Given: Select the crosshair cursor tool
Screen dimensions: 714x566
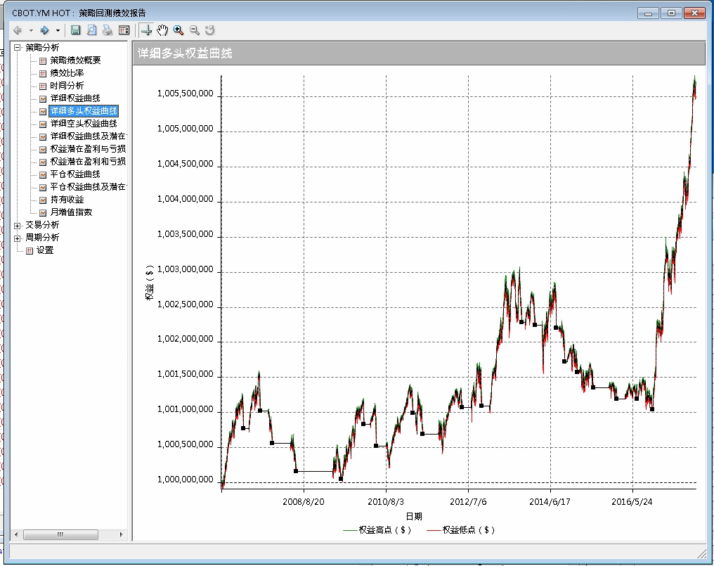Looking at the screenshot, I should point(146,30).
